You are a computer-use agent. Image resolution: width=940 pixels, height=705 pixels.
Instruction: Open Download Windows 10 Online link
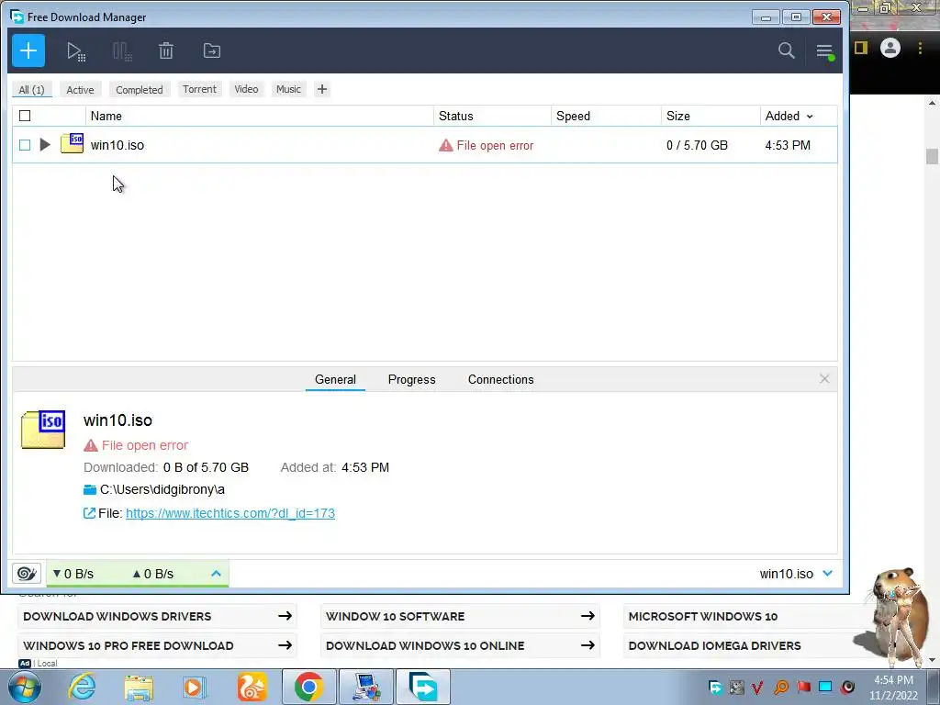point(460,645)
